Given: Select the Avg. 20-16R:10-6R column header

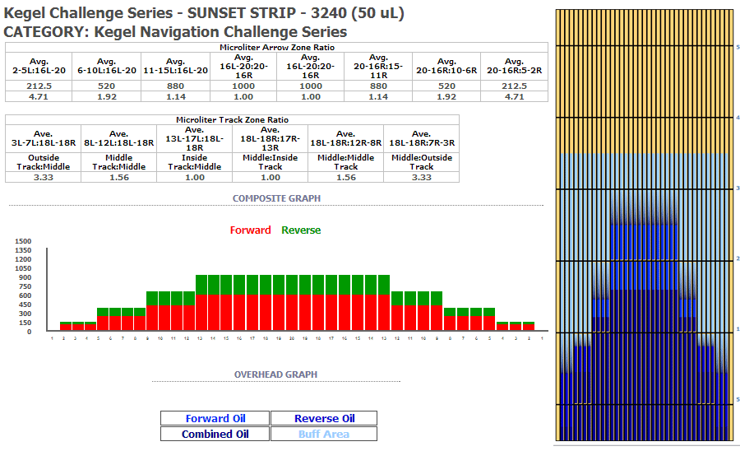Looking at the screenshot, I should point(446,66).
